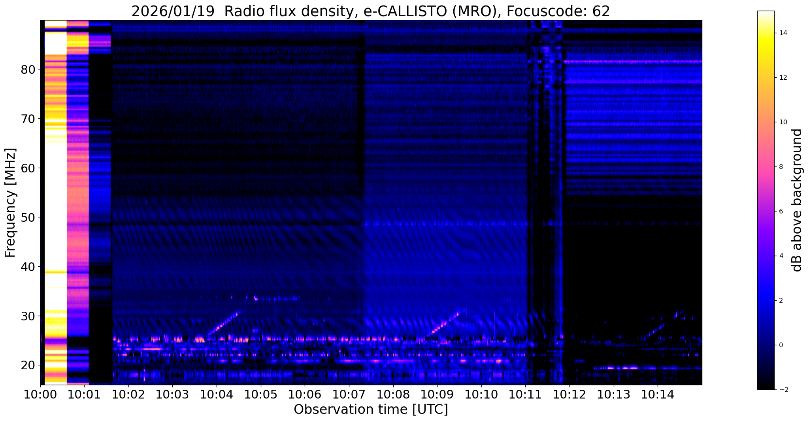Click the 10:00 time tick label
Screen dimensions: 809x421
pos(41,395)
